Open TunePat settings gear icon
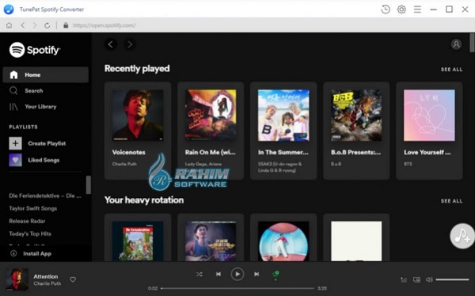 tap(401, 9)
